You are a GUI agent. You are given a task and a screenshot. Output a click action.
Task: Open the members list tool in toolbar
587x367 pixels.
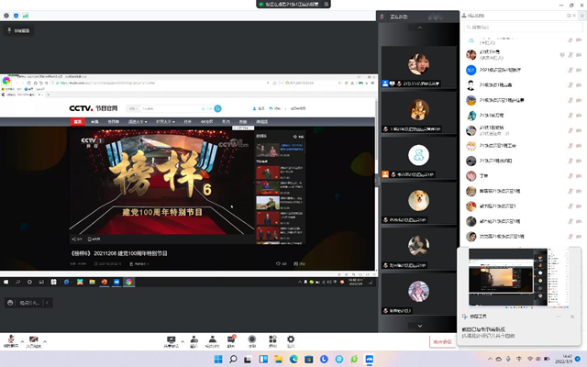click(212, 341)
